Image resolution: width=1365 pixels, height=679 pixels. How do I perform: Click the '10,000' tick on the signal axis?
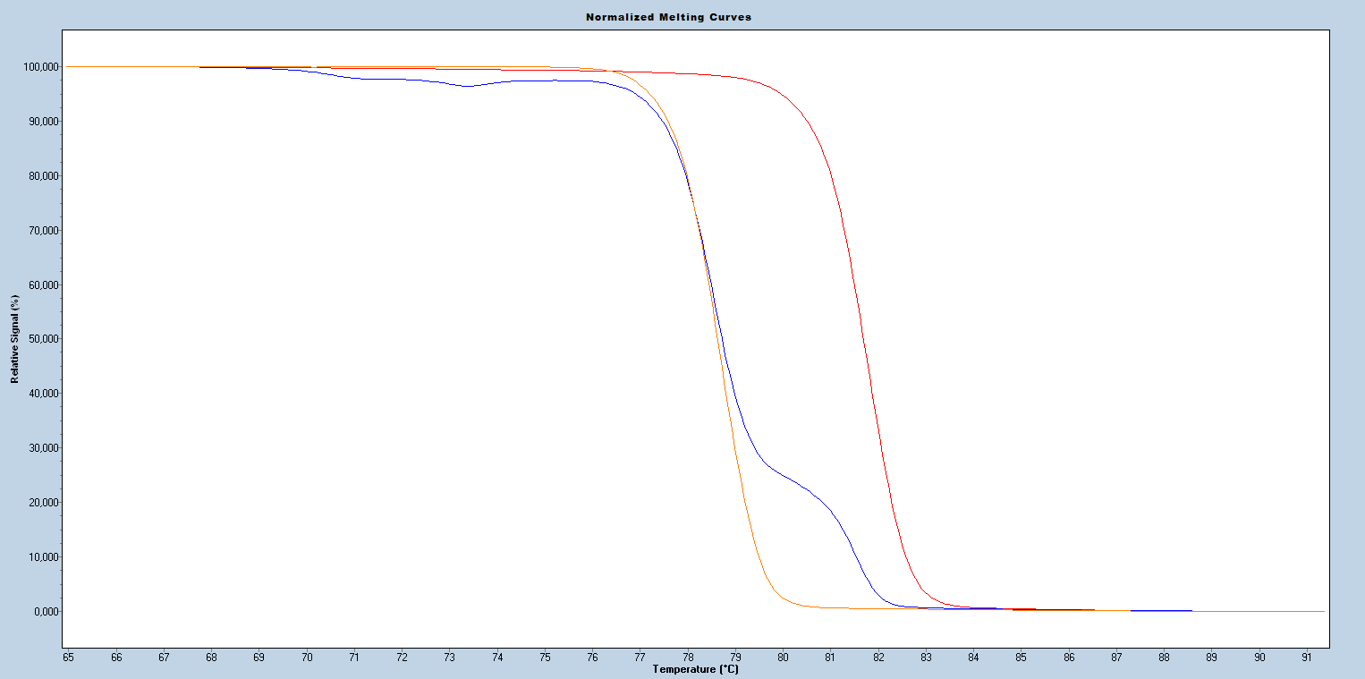(43, 557)
